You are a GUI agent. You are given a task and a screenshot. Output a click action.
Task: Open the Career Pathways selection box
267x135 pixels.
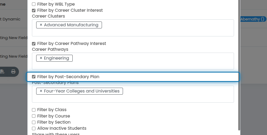coord(133,61)
